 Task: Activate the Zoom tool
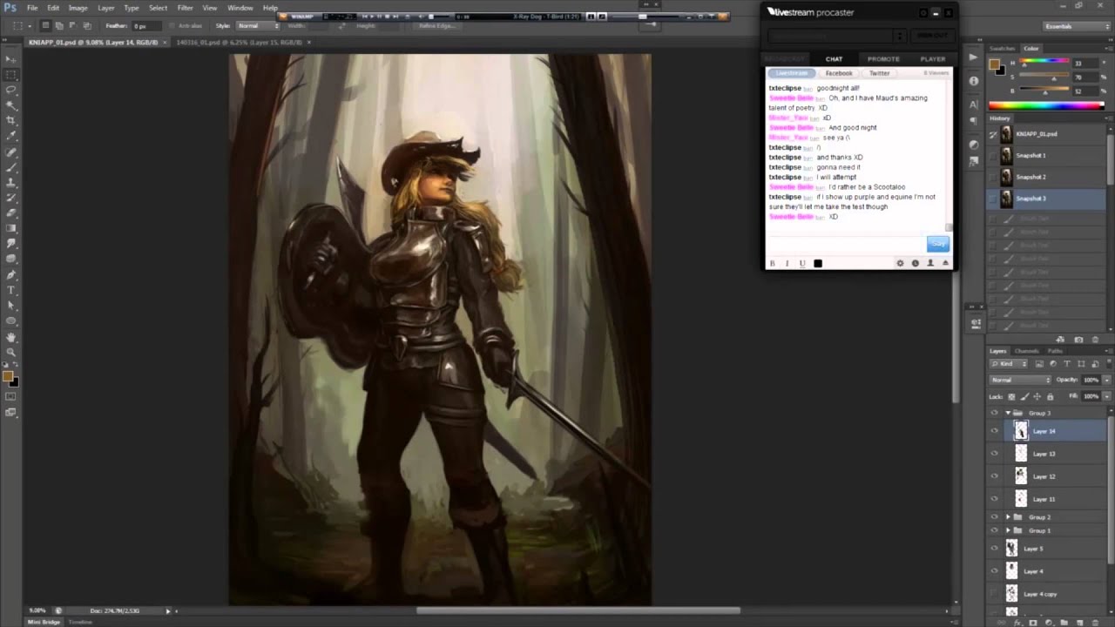tap(10, 352)
